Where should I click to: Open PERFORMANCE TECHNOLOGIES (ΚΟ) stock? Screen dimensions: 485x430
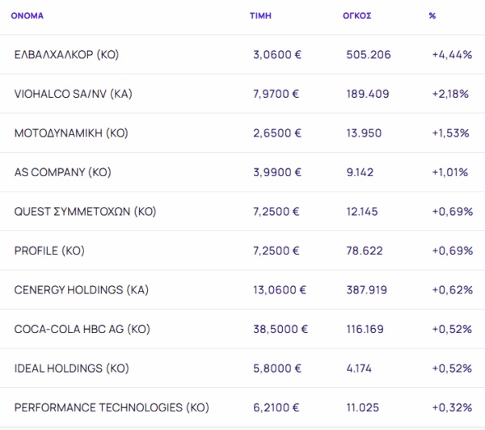point(112,408)
